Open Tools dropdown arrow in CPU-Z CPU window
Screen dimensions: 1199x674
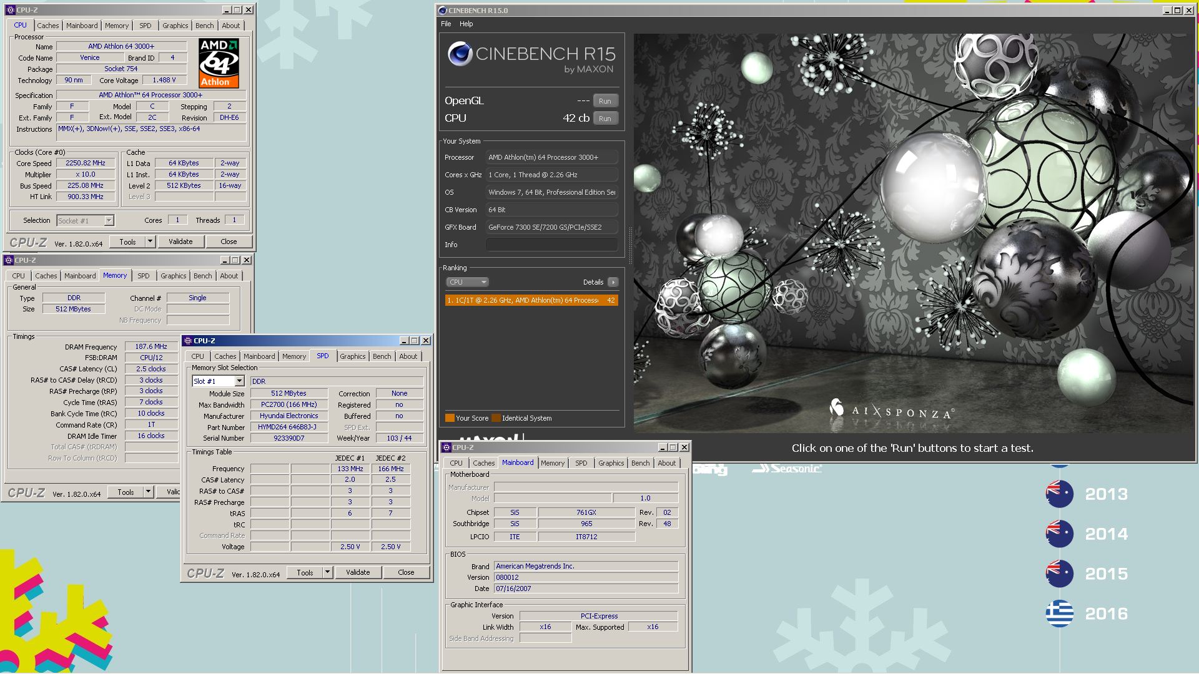point(150,242)
